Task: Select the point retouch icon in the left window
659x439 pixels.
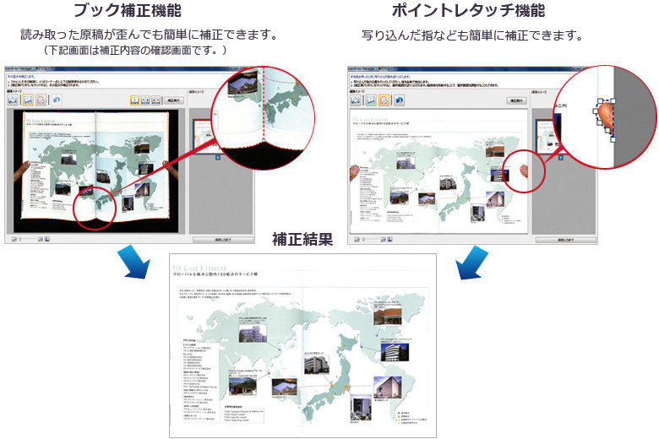Action: coord(41,100)
